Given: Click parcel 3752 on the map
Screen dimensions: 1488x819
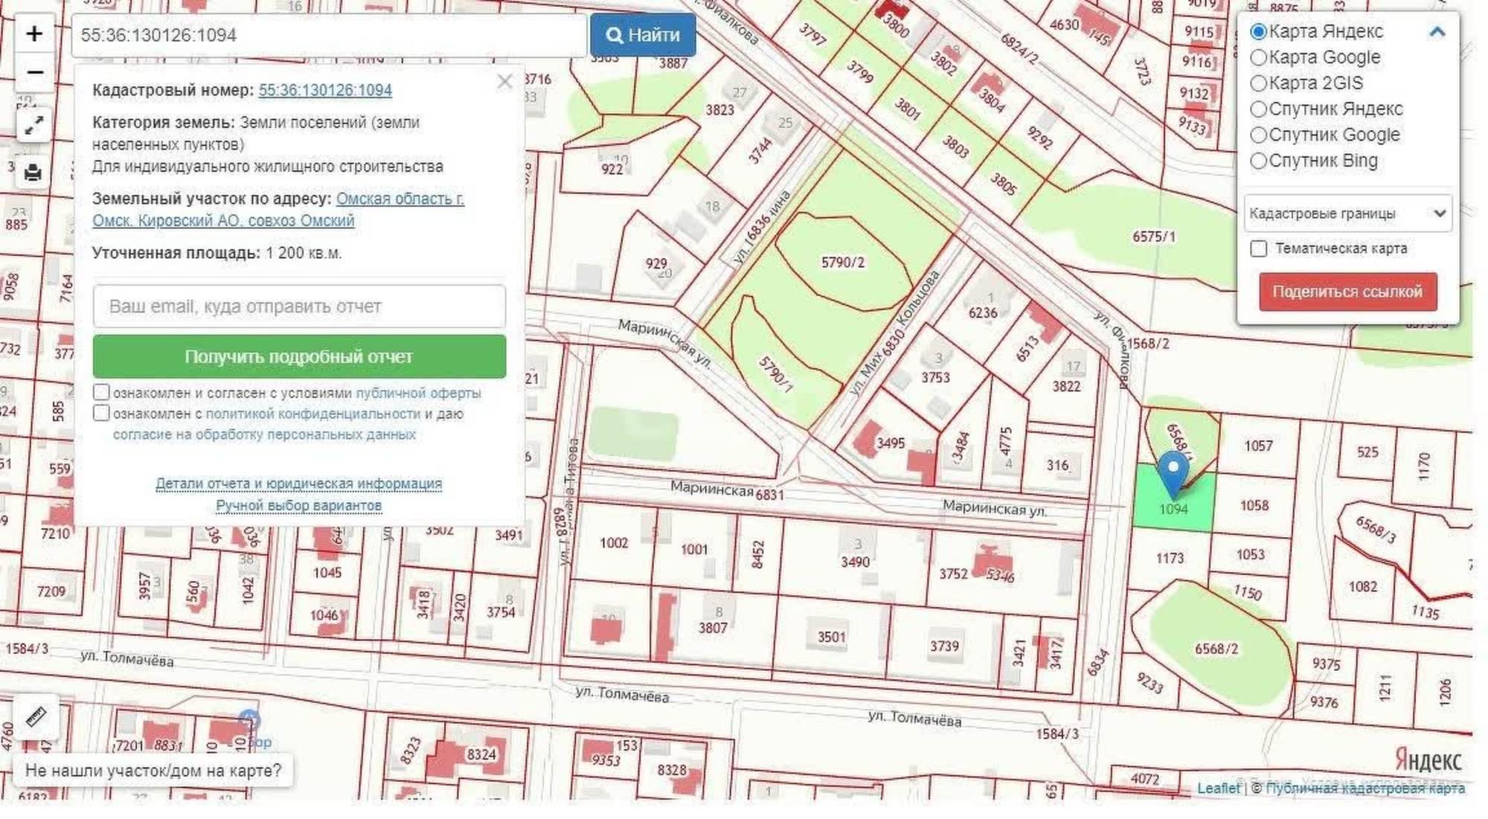Looking at the screenshot, I should click(953, 574).
